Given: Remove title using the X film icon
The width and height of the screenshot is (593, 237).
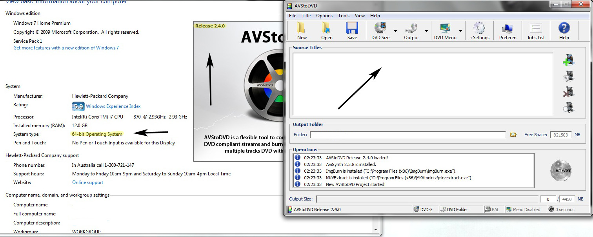Looking at the screenshot, I should [x=568, y=92].
